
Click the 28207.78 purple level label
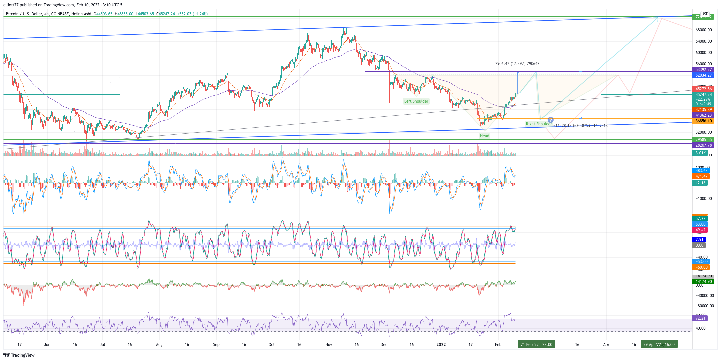pos(703,145)
